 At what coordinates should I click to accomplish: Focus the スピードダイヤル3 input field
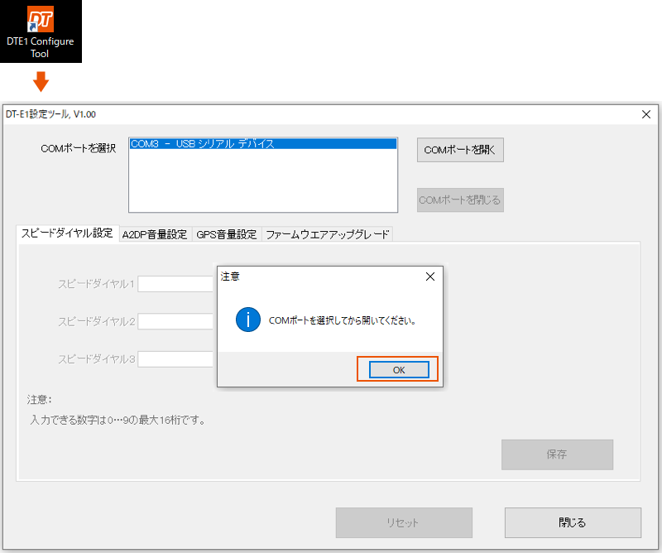click(175, 359)
